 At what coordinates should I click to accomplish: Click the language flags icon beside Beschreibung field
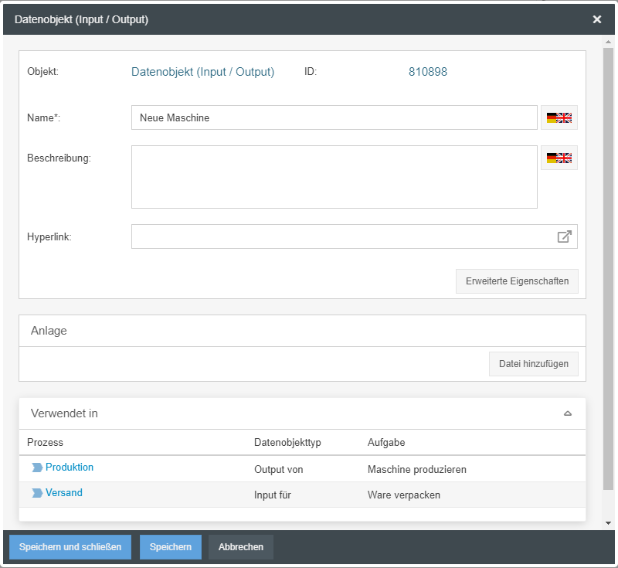coord(559,158)
